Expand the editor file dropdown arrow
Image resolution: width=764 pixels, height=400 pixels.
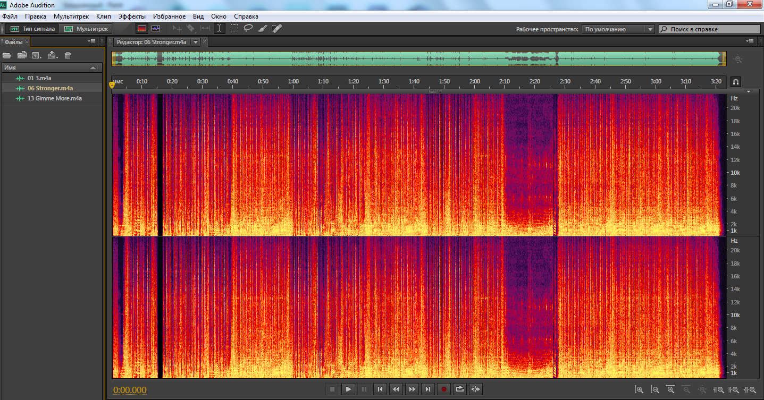point(196,42)
